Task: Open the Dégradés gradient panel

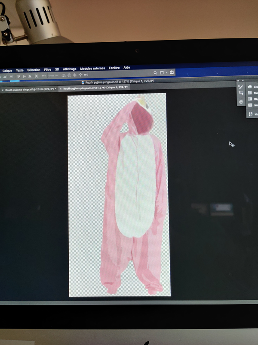Action: click(x=252, y=99)
